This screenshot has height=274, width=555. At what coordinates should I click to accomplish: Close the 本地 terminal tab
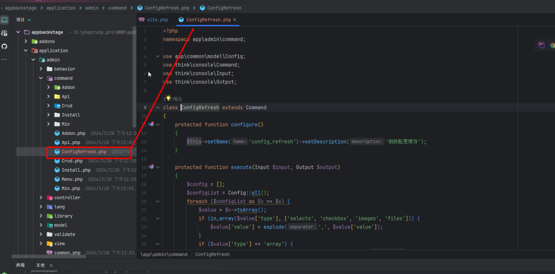pyautogui.click(x=51, y=265)
